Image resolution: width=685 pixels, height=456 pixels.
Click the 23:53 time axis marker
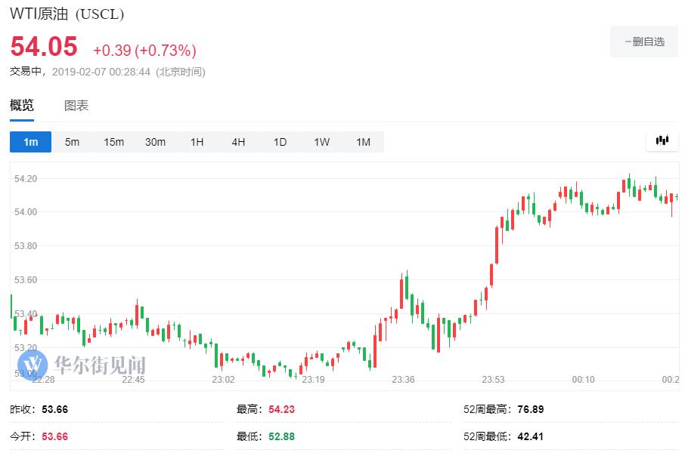[x=493, y=380]
